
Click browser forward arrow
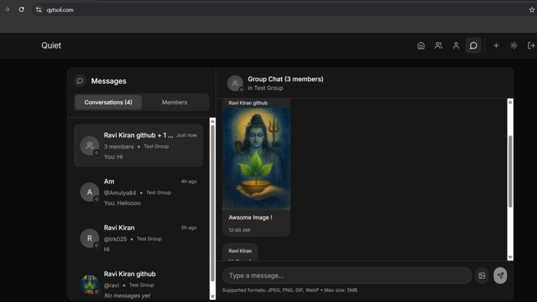tap(7, 9)
